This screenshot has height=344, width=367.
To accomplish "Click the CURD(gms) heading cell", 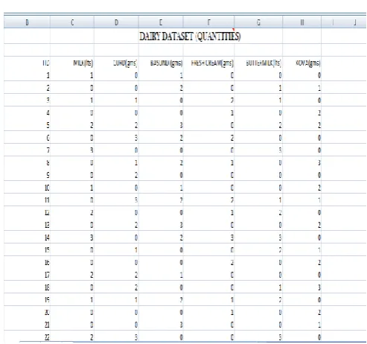I will coord(125,63).
